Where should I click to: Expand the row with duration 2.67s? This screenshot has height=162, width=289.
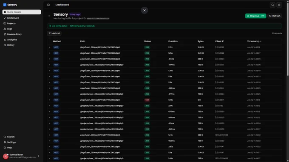pyautogui.click(x=49, y=147)
